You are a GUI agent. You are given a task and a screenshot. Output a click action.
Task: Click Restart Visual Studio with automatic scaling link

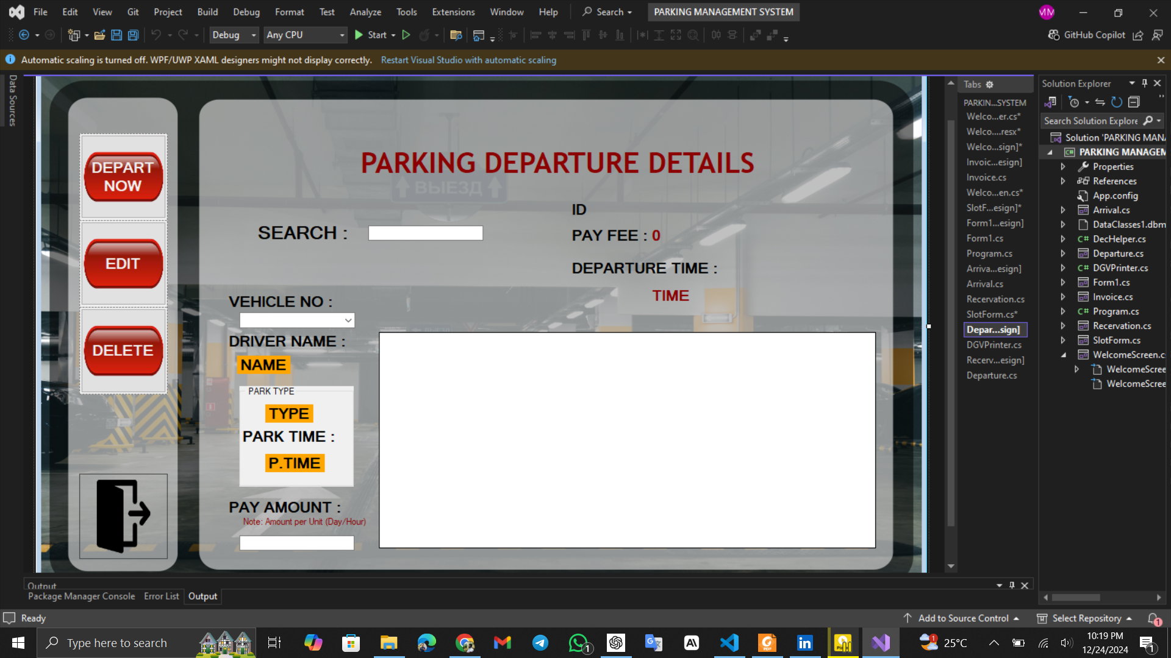click(x=468, y=60)
